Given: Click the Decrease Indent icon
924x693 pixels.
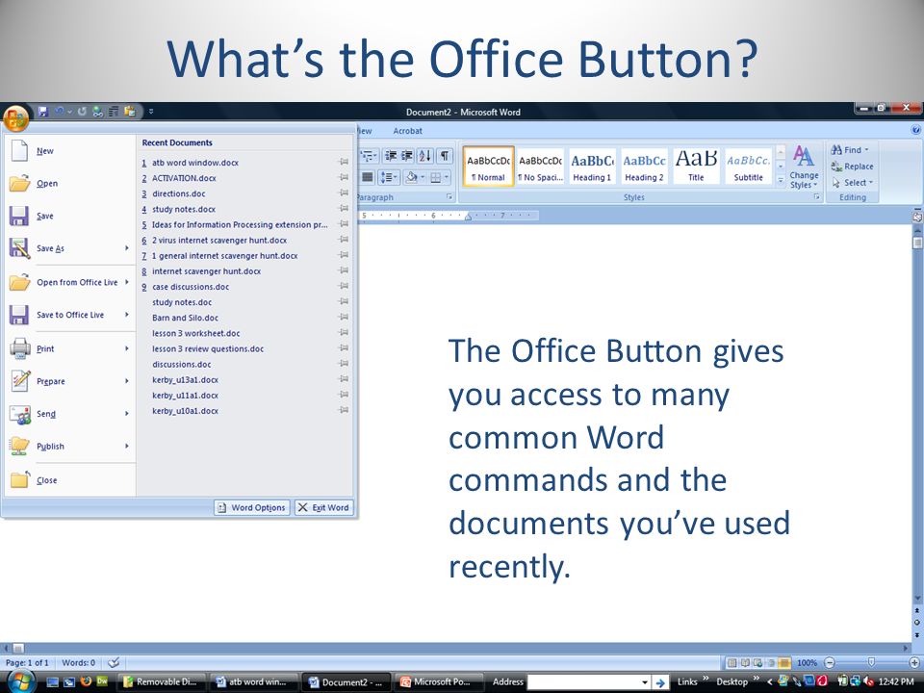Looking at the screenshot, I should pyautogui.click(x=390, y=156).
